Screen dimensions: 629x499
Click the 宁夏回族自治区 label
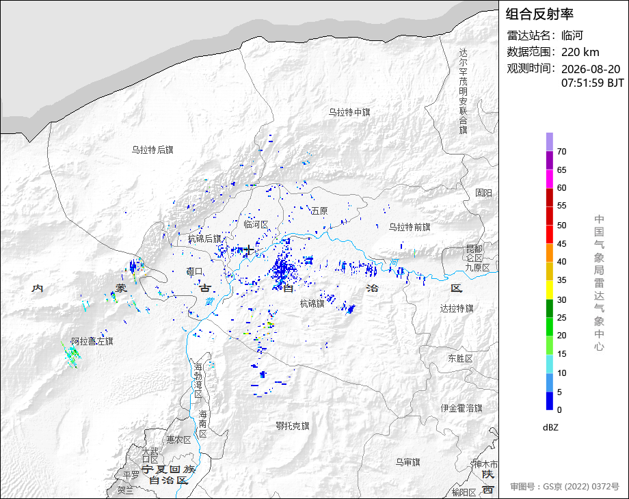click(168, 474)
